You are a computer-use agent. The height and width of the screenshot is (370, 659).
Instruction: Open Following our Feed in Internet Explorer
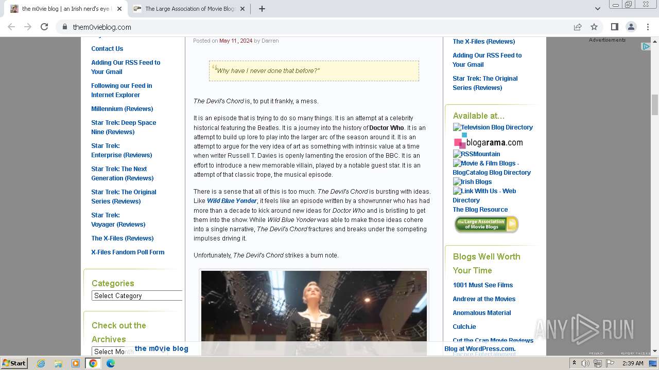tap(122, 90)
